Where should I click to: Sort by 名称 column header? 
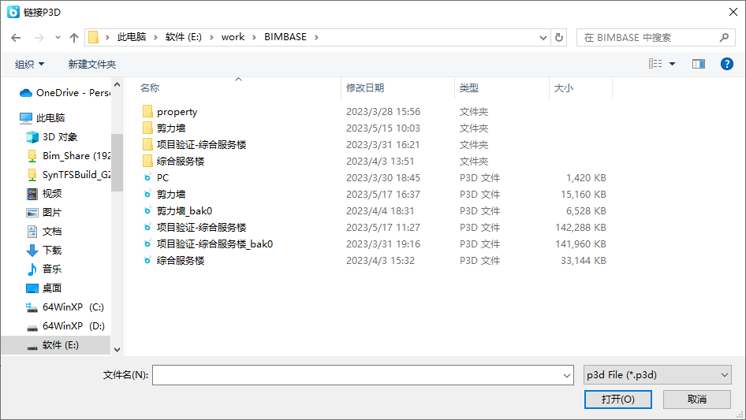click(150, 88)
